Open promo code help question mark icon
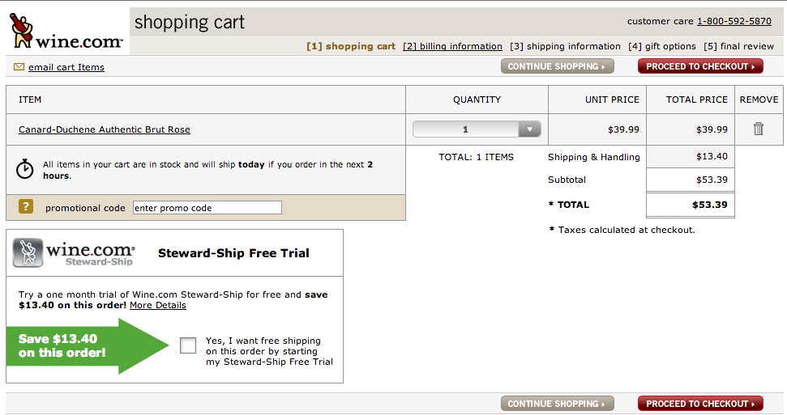 tap(26, 206)
